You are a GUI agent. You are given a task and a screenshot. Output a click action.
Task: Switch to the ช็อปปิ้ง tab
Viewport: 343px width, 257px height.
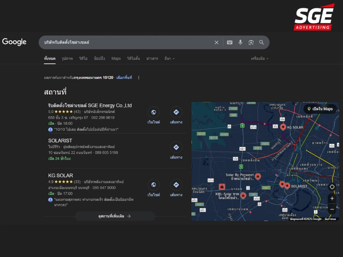(99, 59)
